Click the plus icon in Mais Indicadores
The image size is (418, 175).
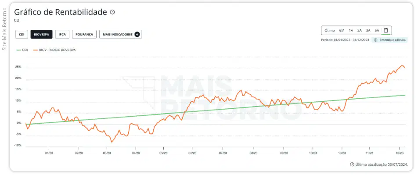point(137,34)
